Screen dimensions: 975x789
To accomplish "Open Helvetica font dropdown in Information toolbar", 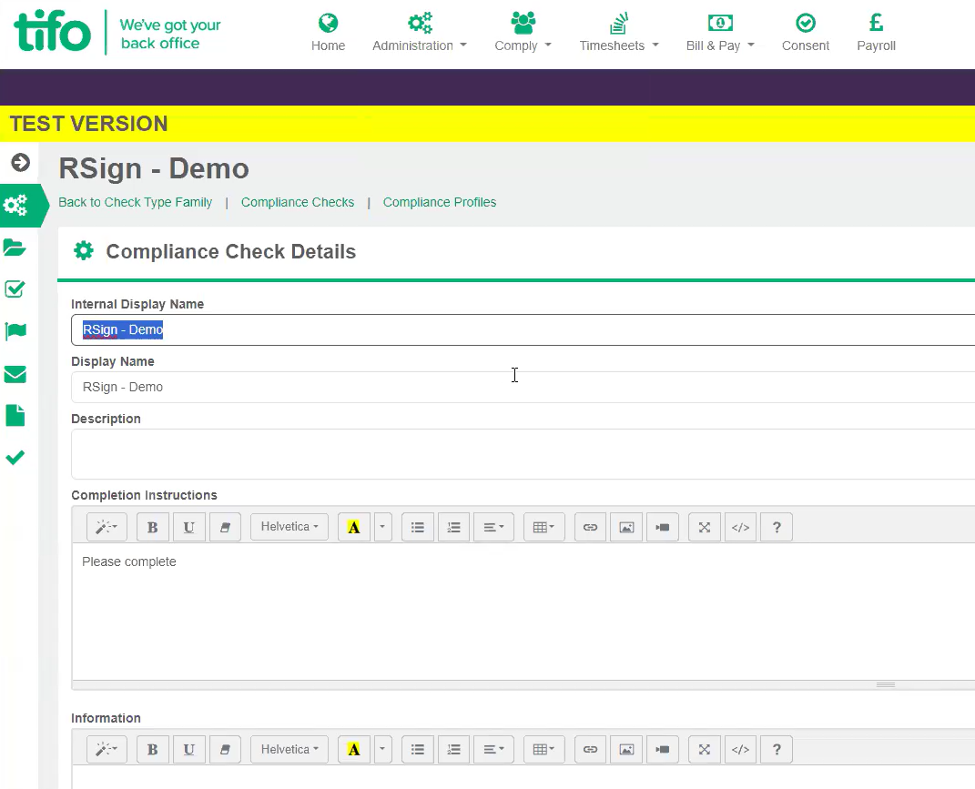I will pos(289,749).
